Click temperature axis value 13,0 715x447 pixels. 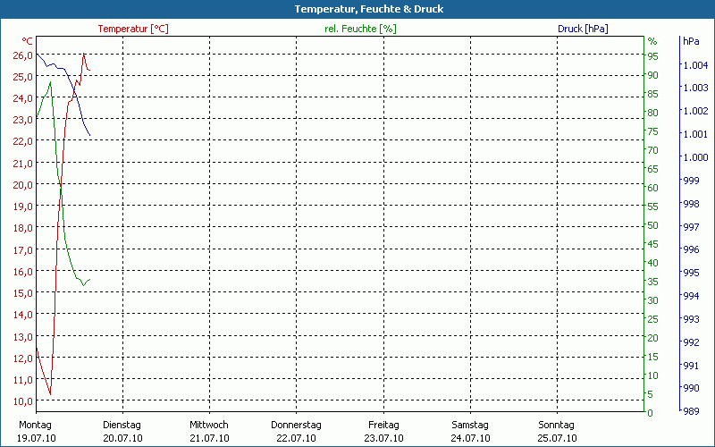23,336
